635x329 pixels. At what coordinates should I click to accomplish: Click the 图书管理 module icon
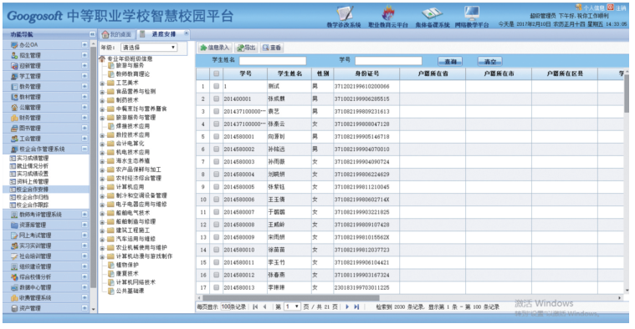(x=14, y=128)
